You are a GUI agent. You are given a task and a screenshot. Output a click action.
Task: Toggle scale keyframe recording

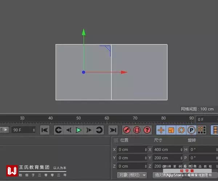click(x=171, y=130)
